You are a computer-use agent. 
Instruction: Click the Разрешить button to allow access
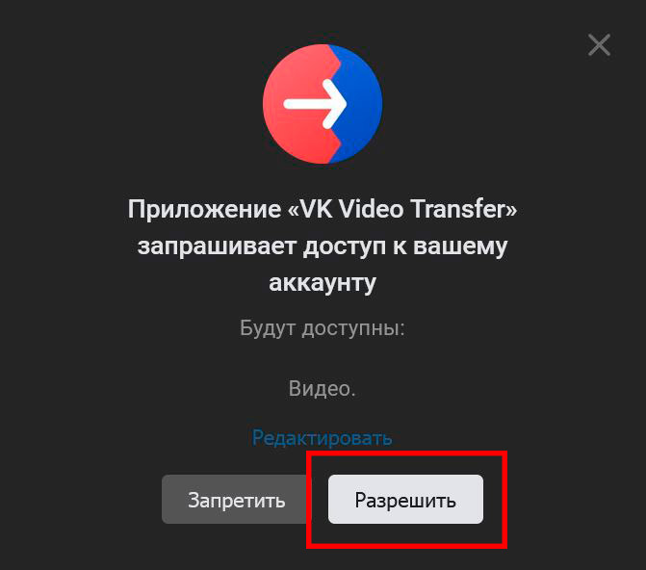405,499
